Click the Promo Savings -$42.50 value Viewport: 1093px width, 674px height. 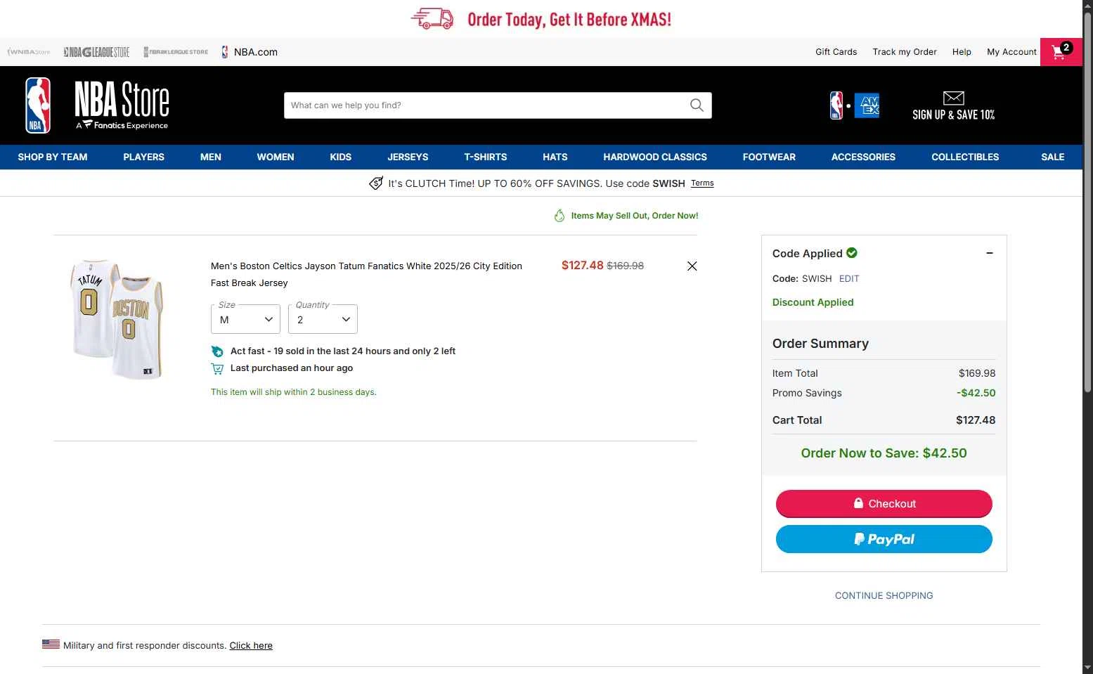click(x=976, y=393)
